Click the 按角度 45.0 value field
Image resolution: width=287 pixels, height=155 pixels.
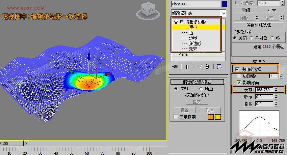(269, 3)
